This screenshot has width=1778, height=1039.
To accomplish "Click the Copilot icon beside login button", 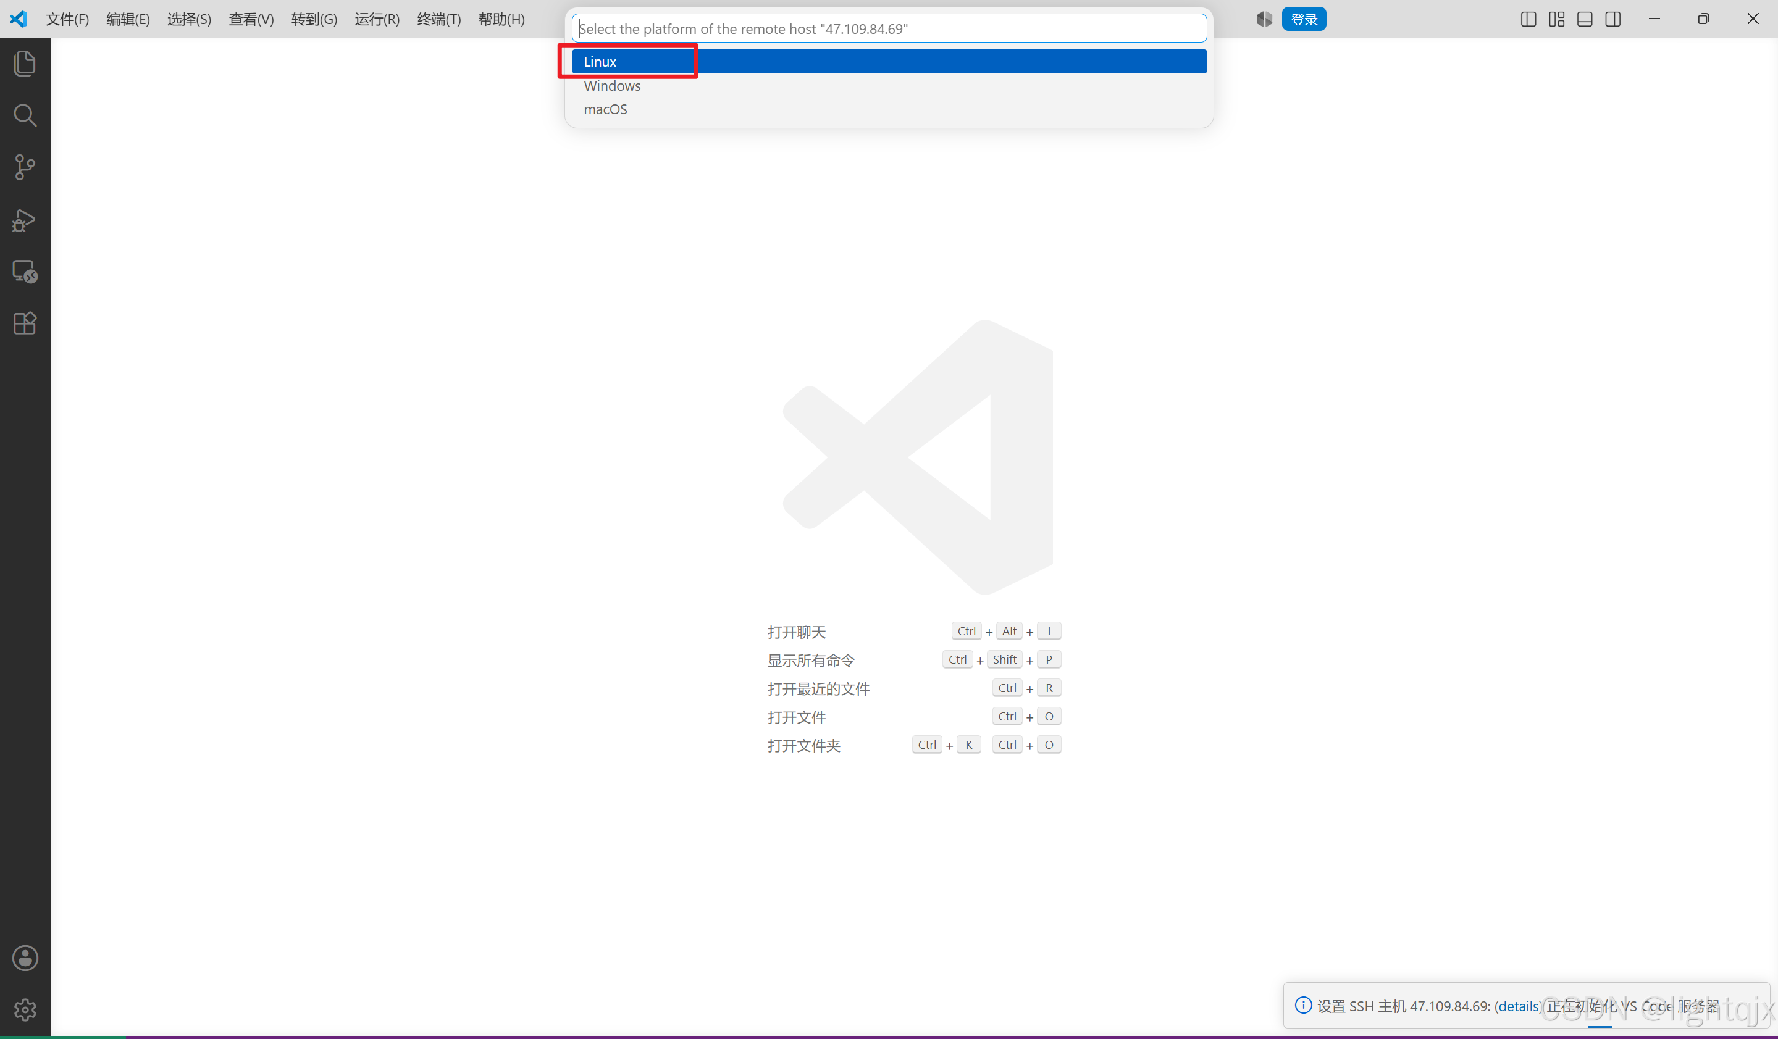I will [x=1264, y=19].
